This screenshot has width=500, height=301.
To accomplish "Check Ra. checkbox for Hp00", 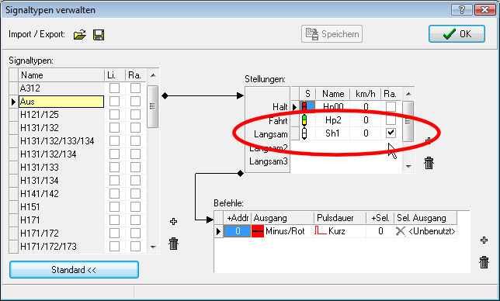I will click(391, 106).
